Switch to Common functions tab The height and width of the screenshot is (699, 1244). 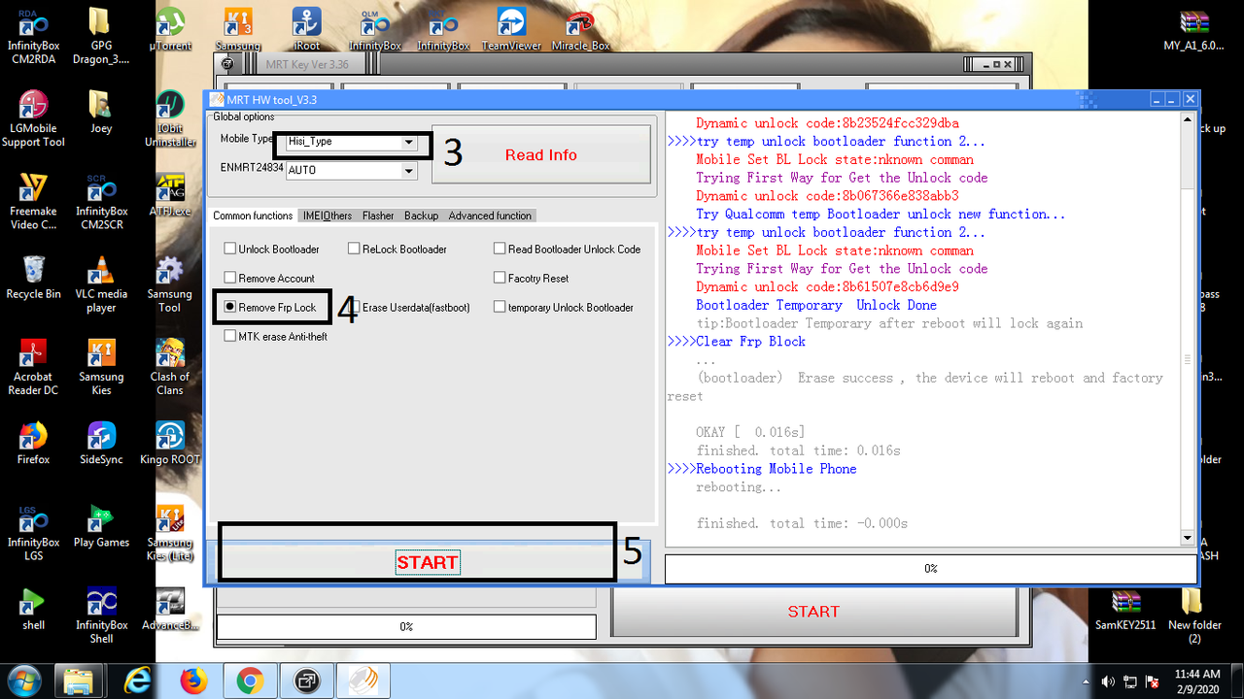253,216
